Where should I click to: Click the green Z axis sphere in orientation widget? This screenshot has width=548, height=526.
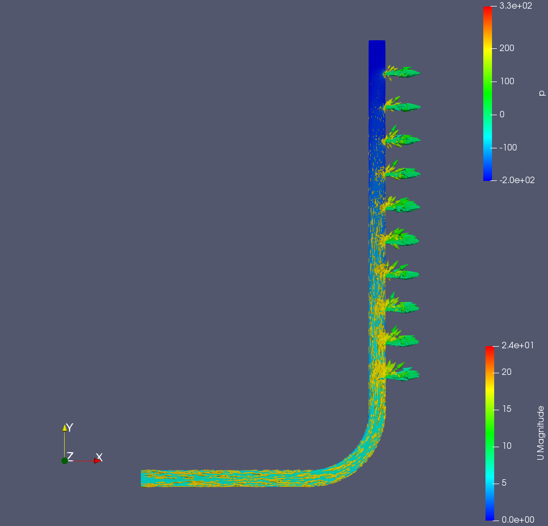pos(65,460)
